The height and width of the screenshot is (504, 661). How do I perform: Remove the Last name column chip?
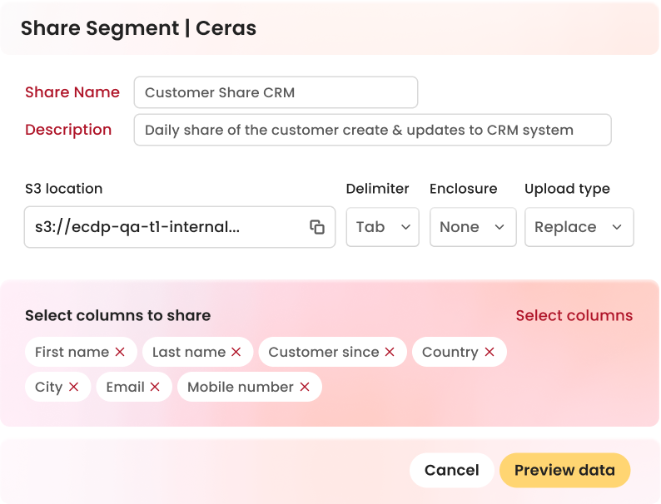click(236, 353)
